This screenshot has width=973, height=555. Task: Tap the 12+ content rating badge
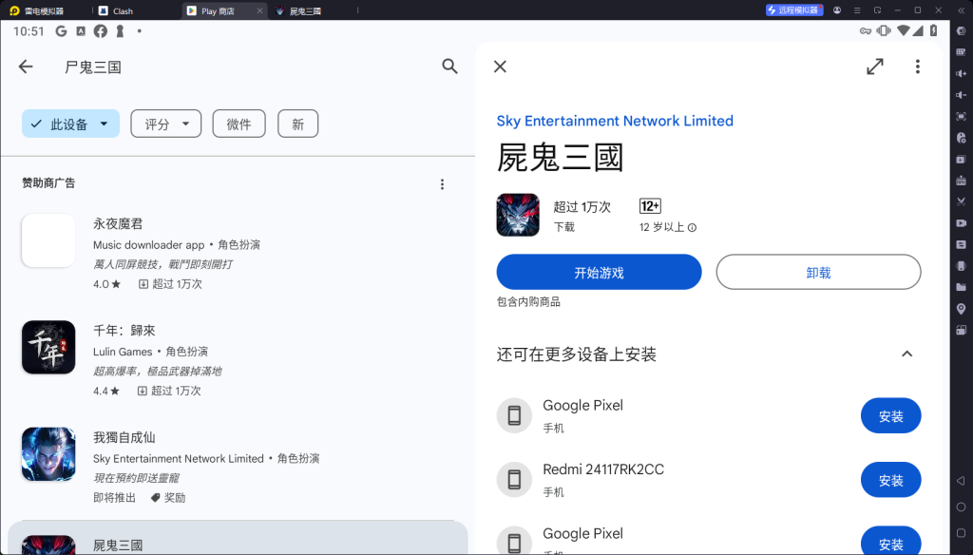pos(650,206)
